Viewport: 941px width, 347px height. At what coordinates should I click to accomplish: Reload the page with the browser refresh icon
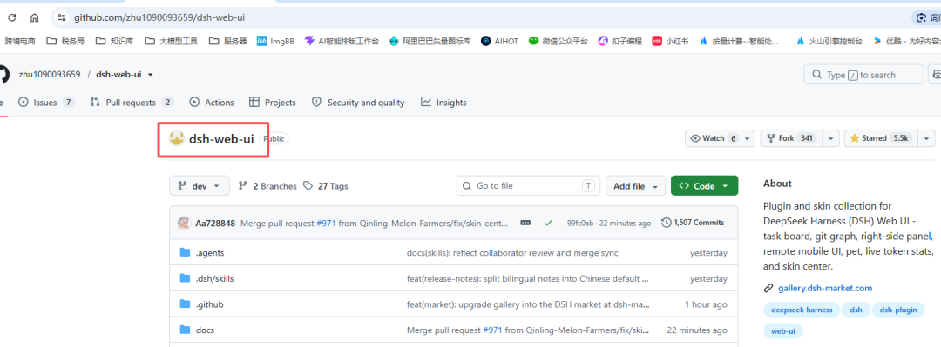(12, 18)
